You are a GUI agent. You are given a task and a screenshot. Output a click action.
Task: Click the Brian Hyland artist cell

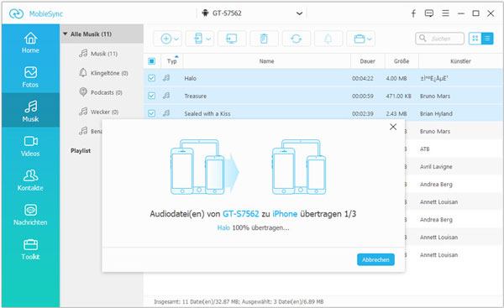point(436,113)
